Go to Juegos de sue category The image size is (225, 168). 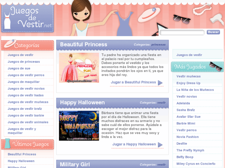pyautogui.click(x=19, y=68)
